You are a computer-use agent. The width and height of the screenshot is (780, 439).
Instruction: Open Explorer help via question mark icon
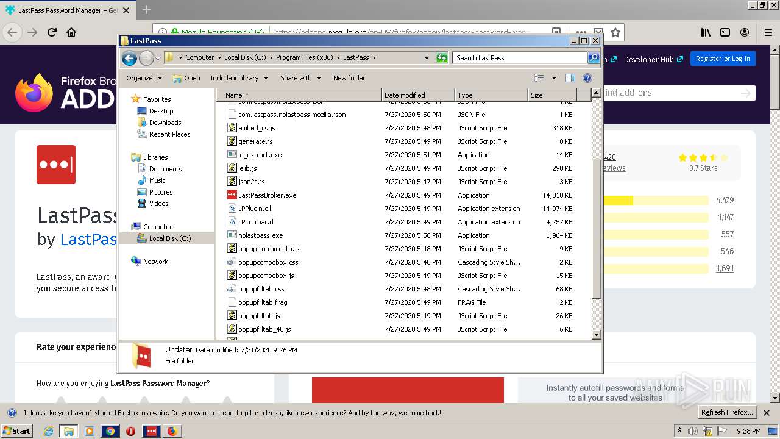click(x=587, y=78)
